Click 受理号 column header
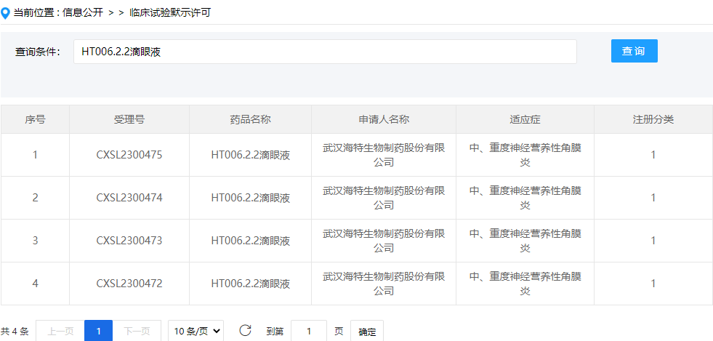The width and height of the screenshot is (713, 341). [129, 119]
